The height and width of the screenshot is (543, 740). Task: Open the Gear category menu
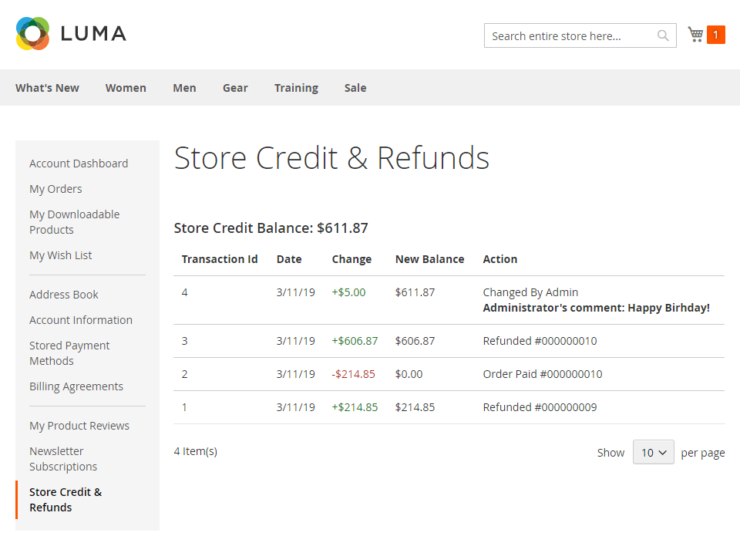[x=235, y=88]
